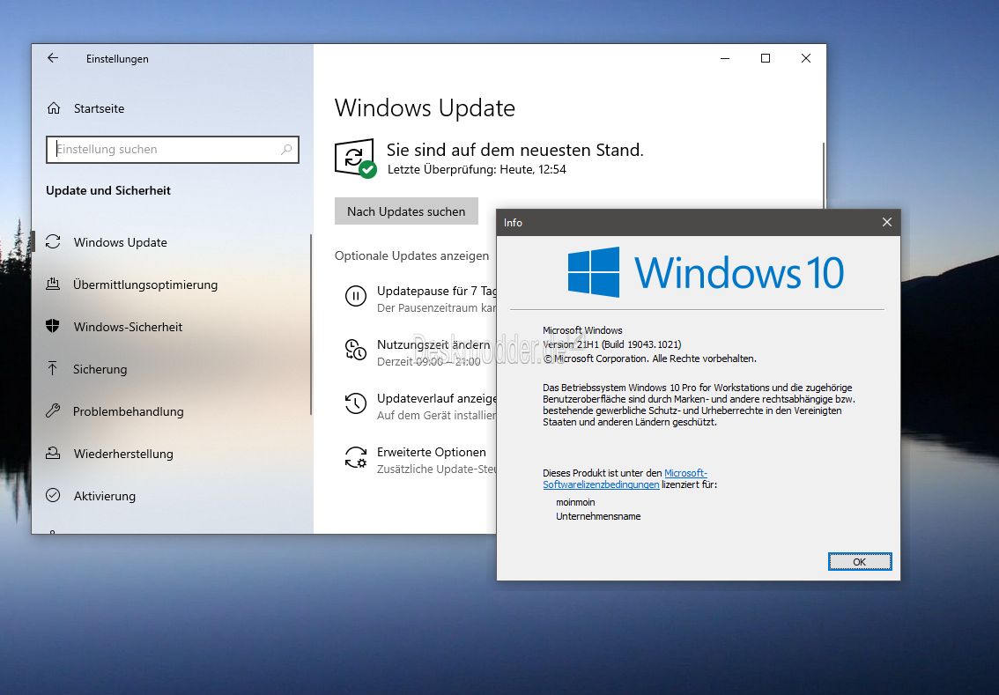999x695 pixels.
Task: Maximize the Einstellungen window
Action: (766, 59)
